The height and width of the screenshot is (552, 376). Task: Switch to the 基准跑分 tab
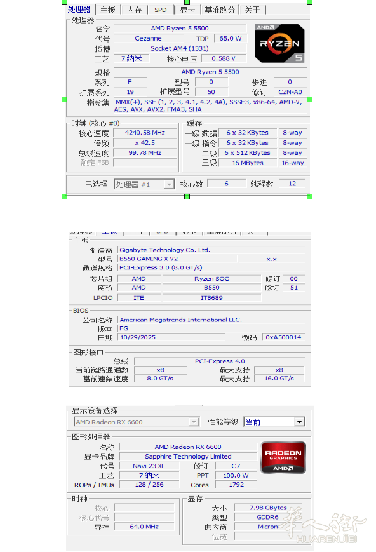(x=220, y=10)
